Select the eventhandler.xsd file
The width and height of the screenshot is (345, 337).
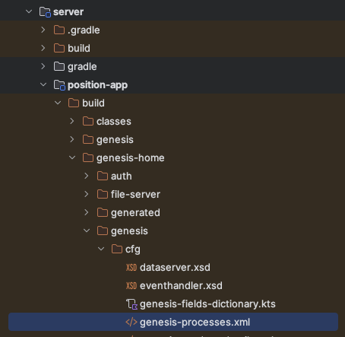pyautogui.click(x=181, y=286)
